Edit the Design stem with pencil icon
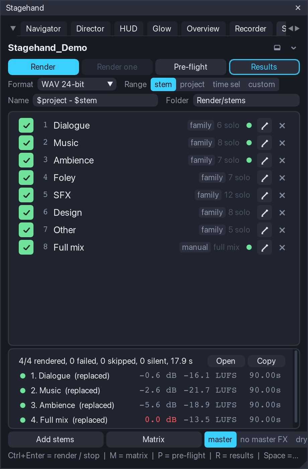 click(x=264, y=213)
